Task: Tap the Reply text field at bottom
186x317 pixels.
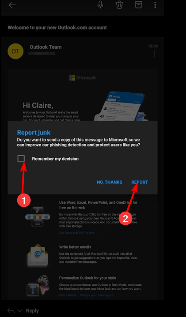Action: (x=32, y=311)
